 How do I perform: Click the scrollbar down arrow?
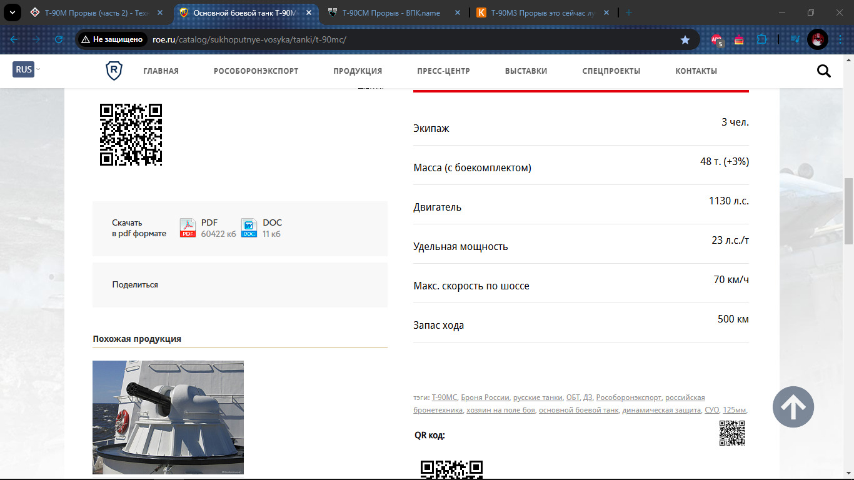(848, 474)
